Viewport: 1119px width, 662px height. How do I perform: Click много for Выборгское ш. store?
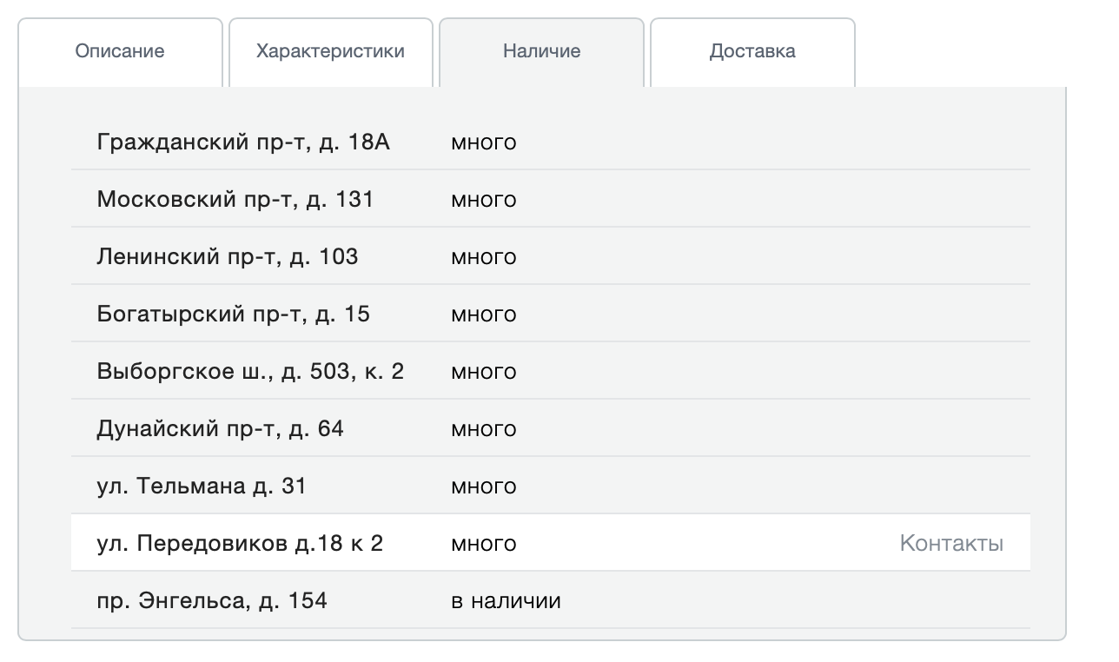coord(483,371)
